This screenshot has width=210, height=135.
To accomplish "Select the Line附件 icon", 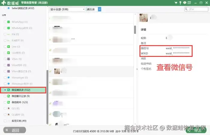I will 9,53.
